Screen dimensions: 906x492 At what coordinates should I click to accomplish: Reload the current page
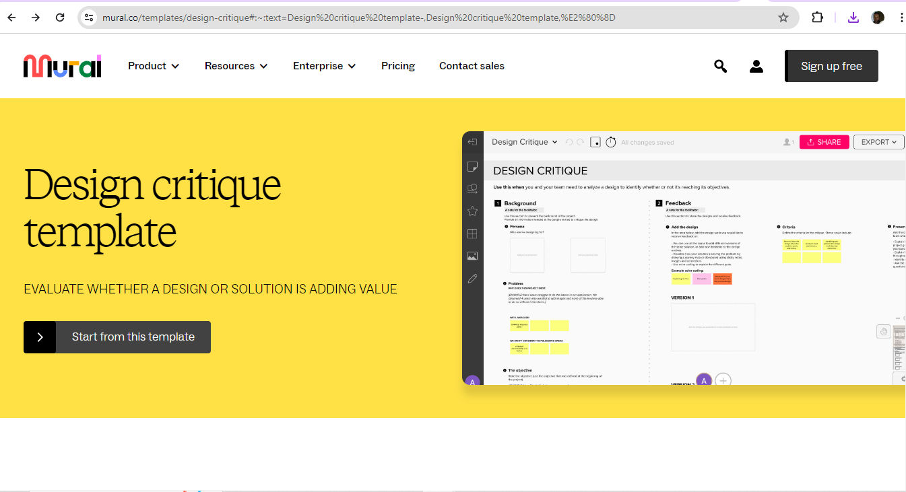click(60, 17)
